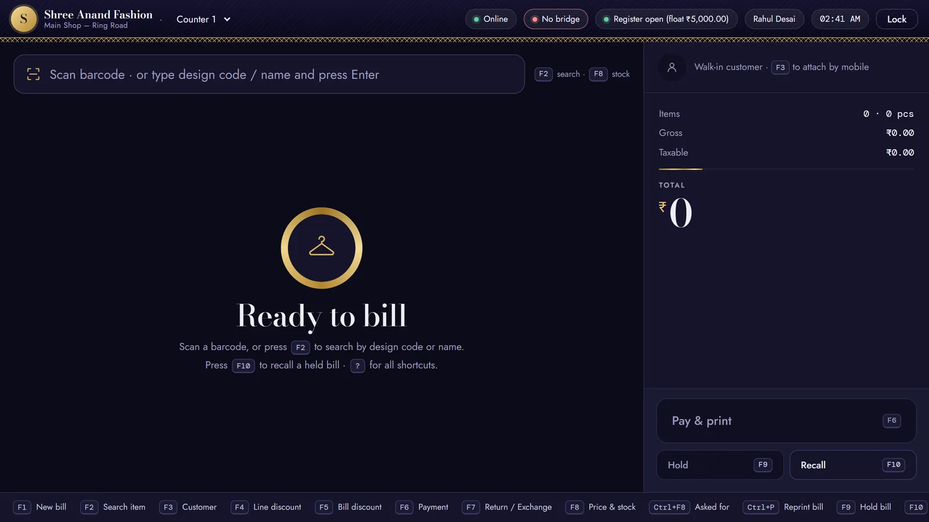Image resolution: width=929 pixels, height=522 pixels.
Task: Lock the counter with the Lock button
Action: [x=896, y=19]
